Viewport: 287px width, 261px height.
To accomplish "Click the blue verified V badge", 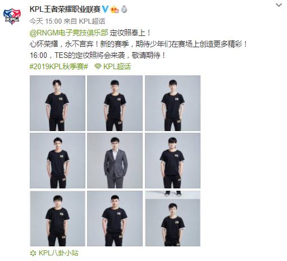I will point(105,9).
